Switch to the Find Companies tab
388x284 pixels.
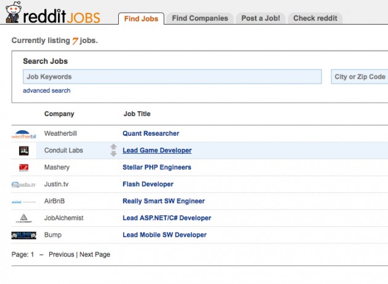pyautogui.click(x=200, y=18)
